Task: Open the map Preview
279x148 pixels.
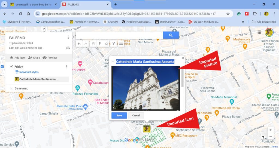Action: pyautogui.click(x=50, y=58)
